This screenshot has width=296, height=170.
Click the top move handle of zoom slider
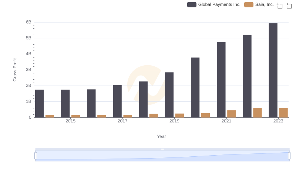click(x=162, y=149)
